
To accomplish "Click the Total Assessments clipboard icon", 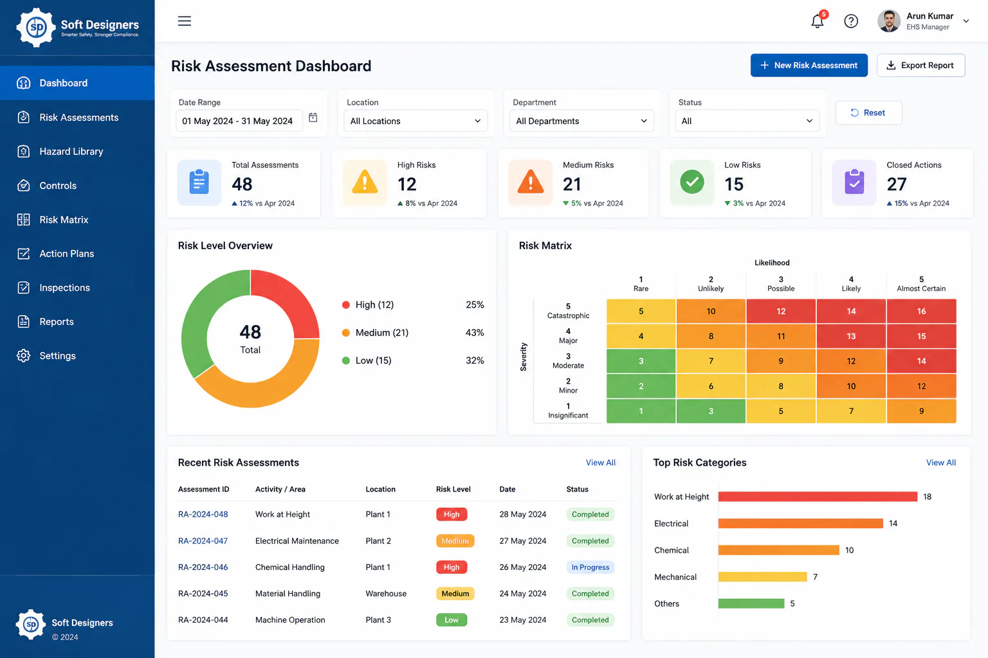I will pos(199,182).
